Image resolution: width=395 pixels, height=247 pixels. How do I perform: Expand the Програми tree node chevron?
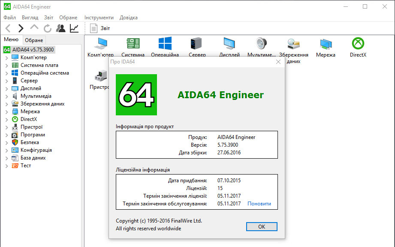7,135
